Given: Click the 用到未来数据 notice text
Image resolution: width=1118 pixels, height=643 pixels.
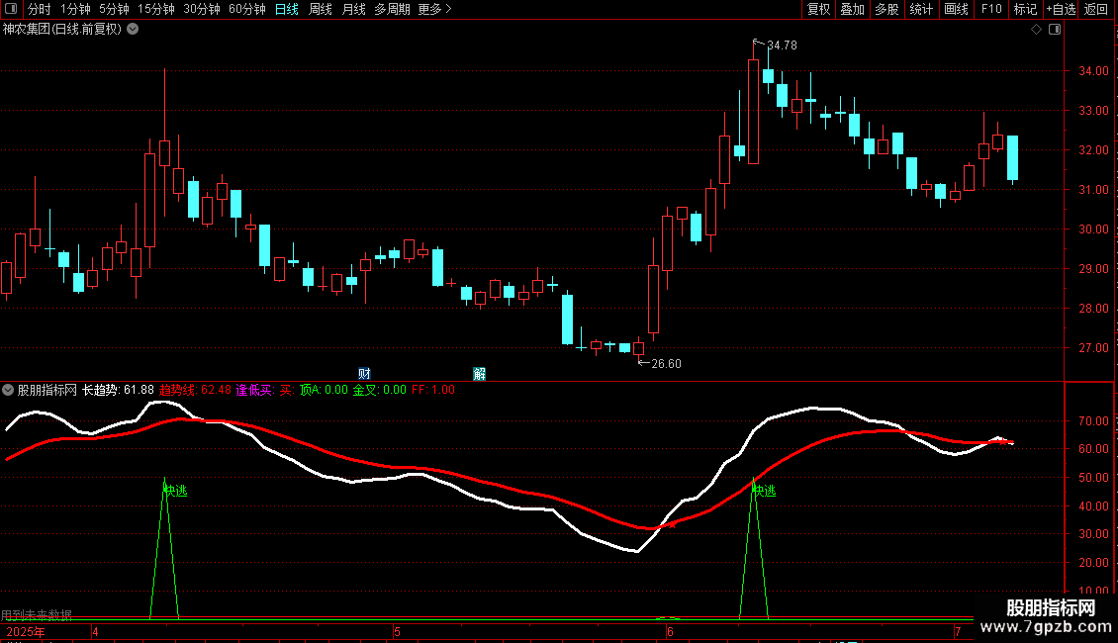Looking at the screenshot, I should 37,614.
